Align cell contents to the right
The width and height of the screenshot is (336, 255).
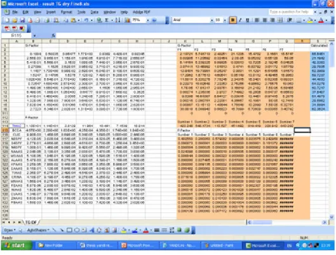coord(272,20)
